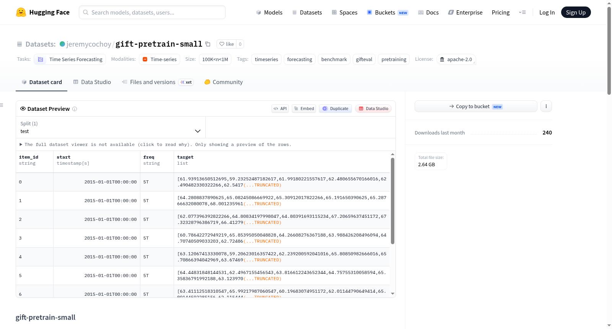Click the benchmark tag
This screenshot has width=612, height=329.
pos(334,59)
